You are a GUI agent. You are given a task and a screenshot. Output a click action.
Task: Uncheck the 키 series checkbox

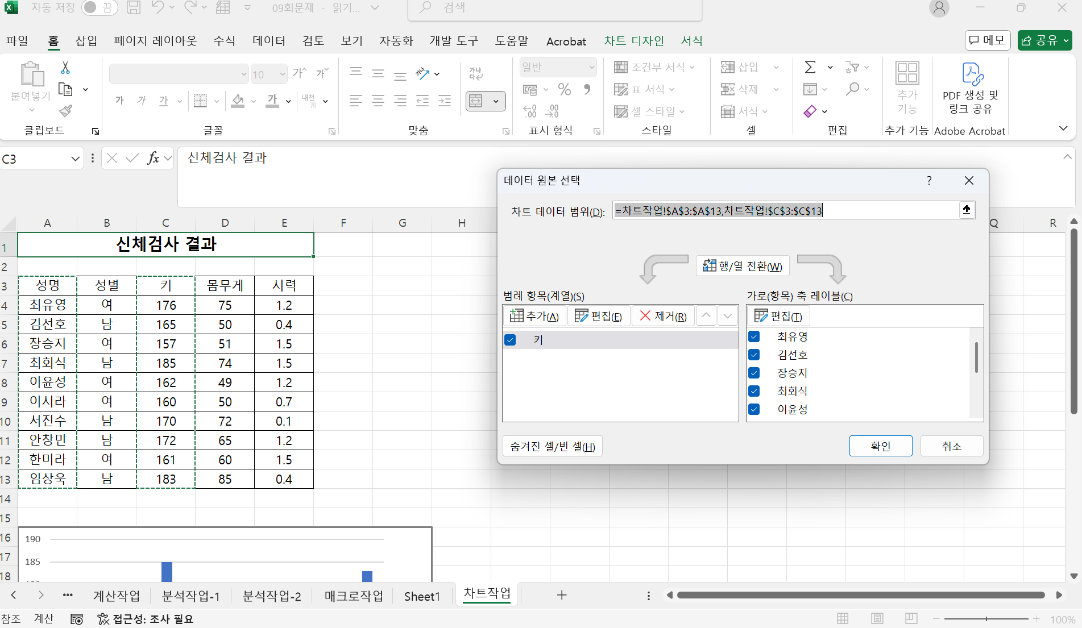[x=510, y=340]
